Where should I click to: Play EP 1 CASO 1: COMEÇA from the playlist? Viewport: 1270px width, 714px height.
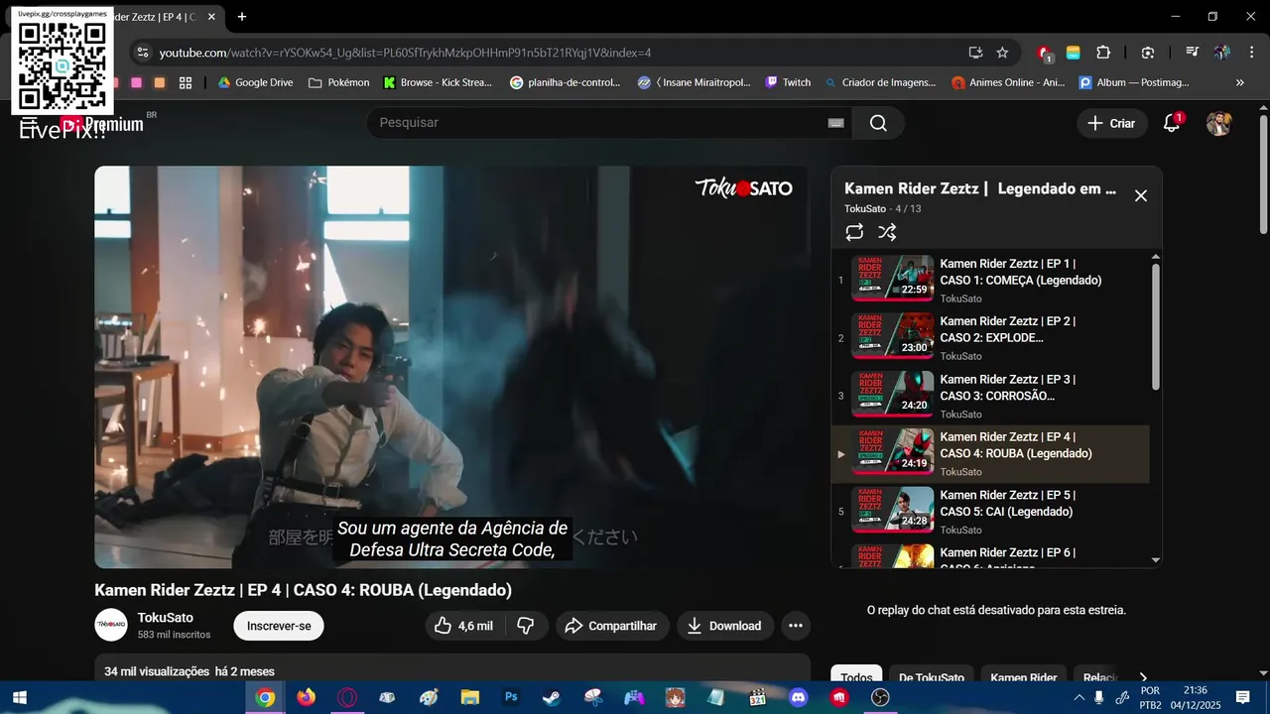990,280
